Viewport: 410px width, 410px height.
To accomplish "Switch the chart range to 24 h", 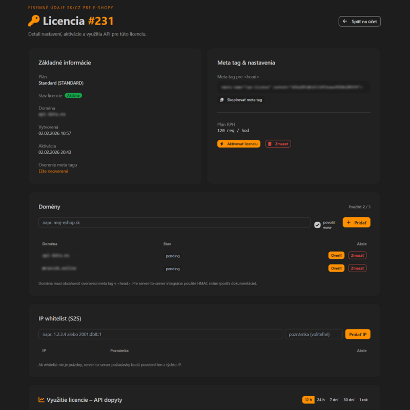I will point(321,400).
